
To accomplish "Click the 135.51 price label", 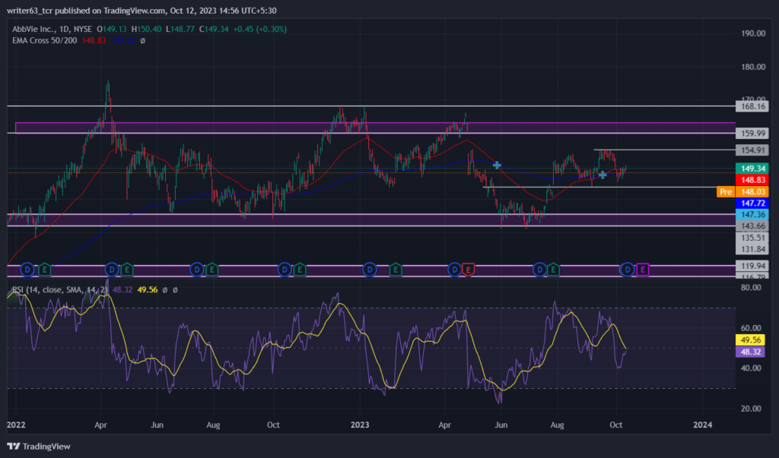I will pos(752,238).
